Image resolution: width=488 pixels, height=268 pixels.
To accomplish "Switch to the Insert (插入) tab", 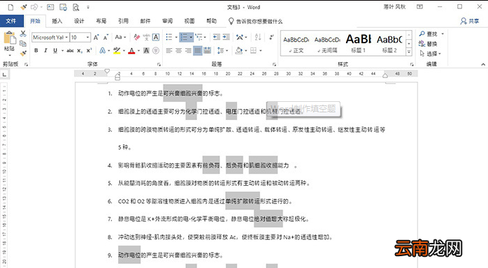I will click(x=57, y=21).
